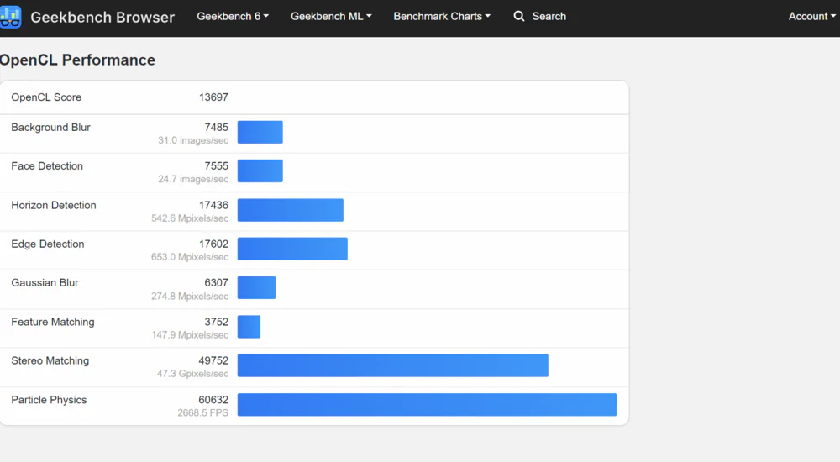
Task: Click the search magnifier icon
Action: click(x=518, y=17)
